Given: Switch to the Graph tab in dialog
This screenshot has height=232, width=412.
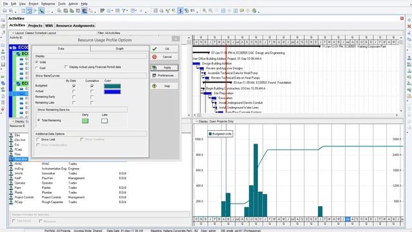Looking at the screenshot, I should click(120, 49).
